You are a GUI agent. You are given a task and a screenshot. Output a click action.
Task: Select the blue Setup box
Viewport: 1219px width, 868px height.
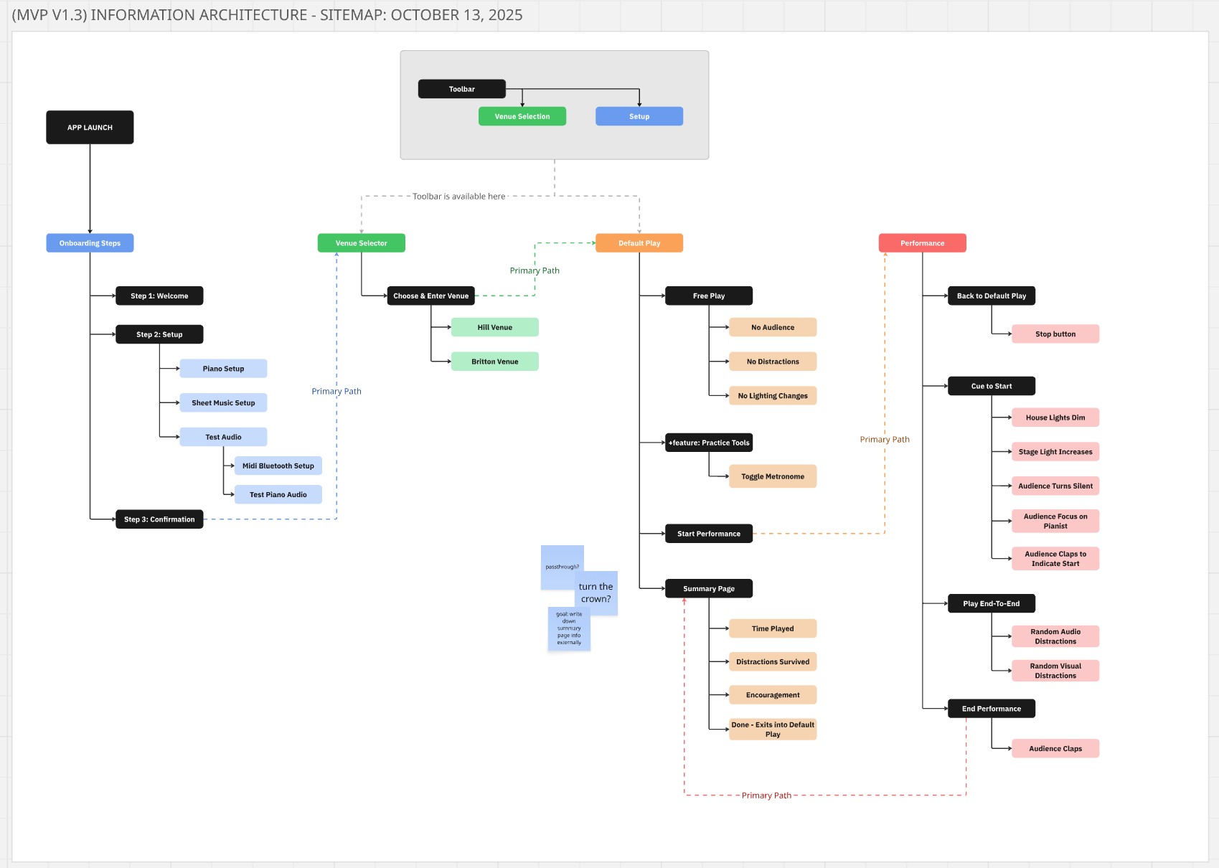[639, 116]
